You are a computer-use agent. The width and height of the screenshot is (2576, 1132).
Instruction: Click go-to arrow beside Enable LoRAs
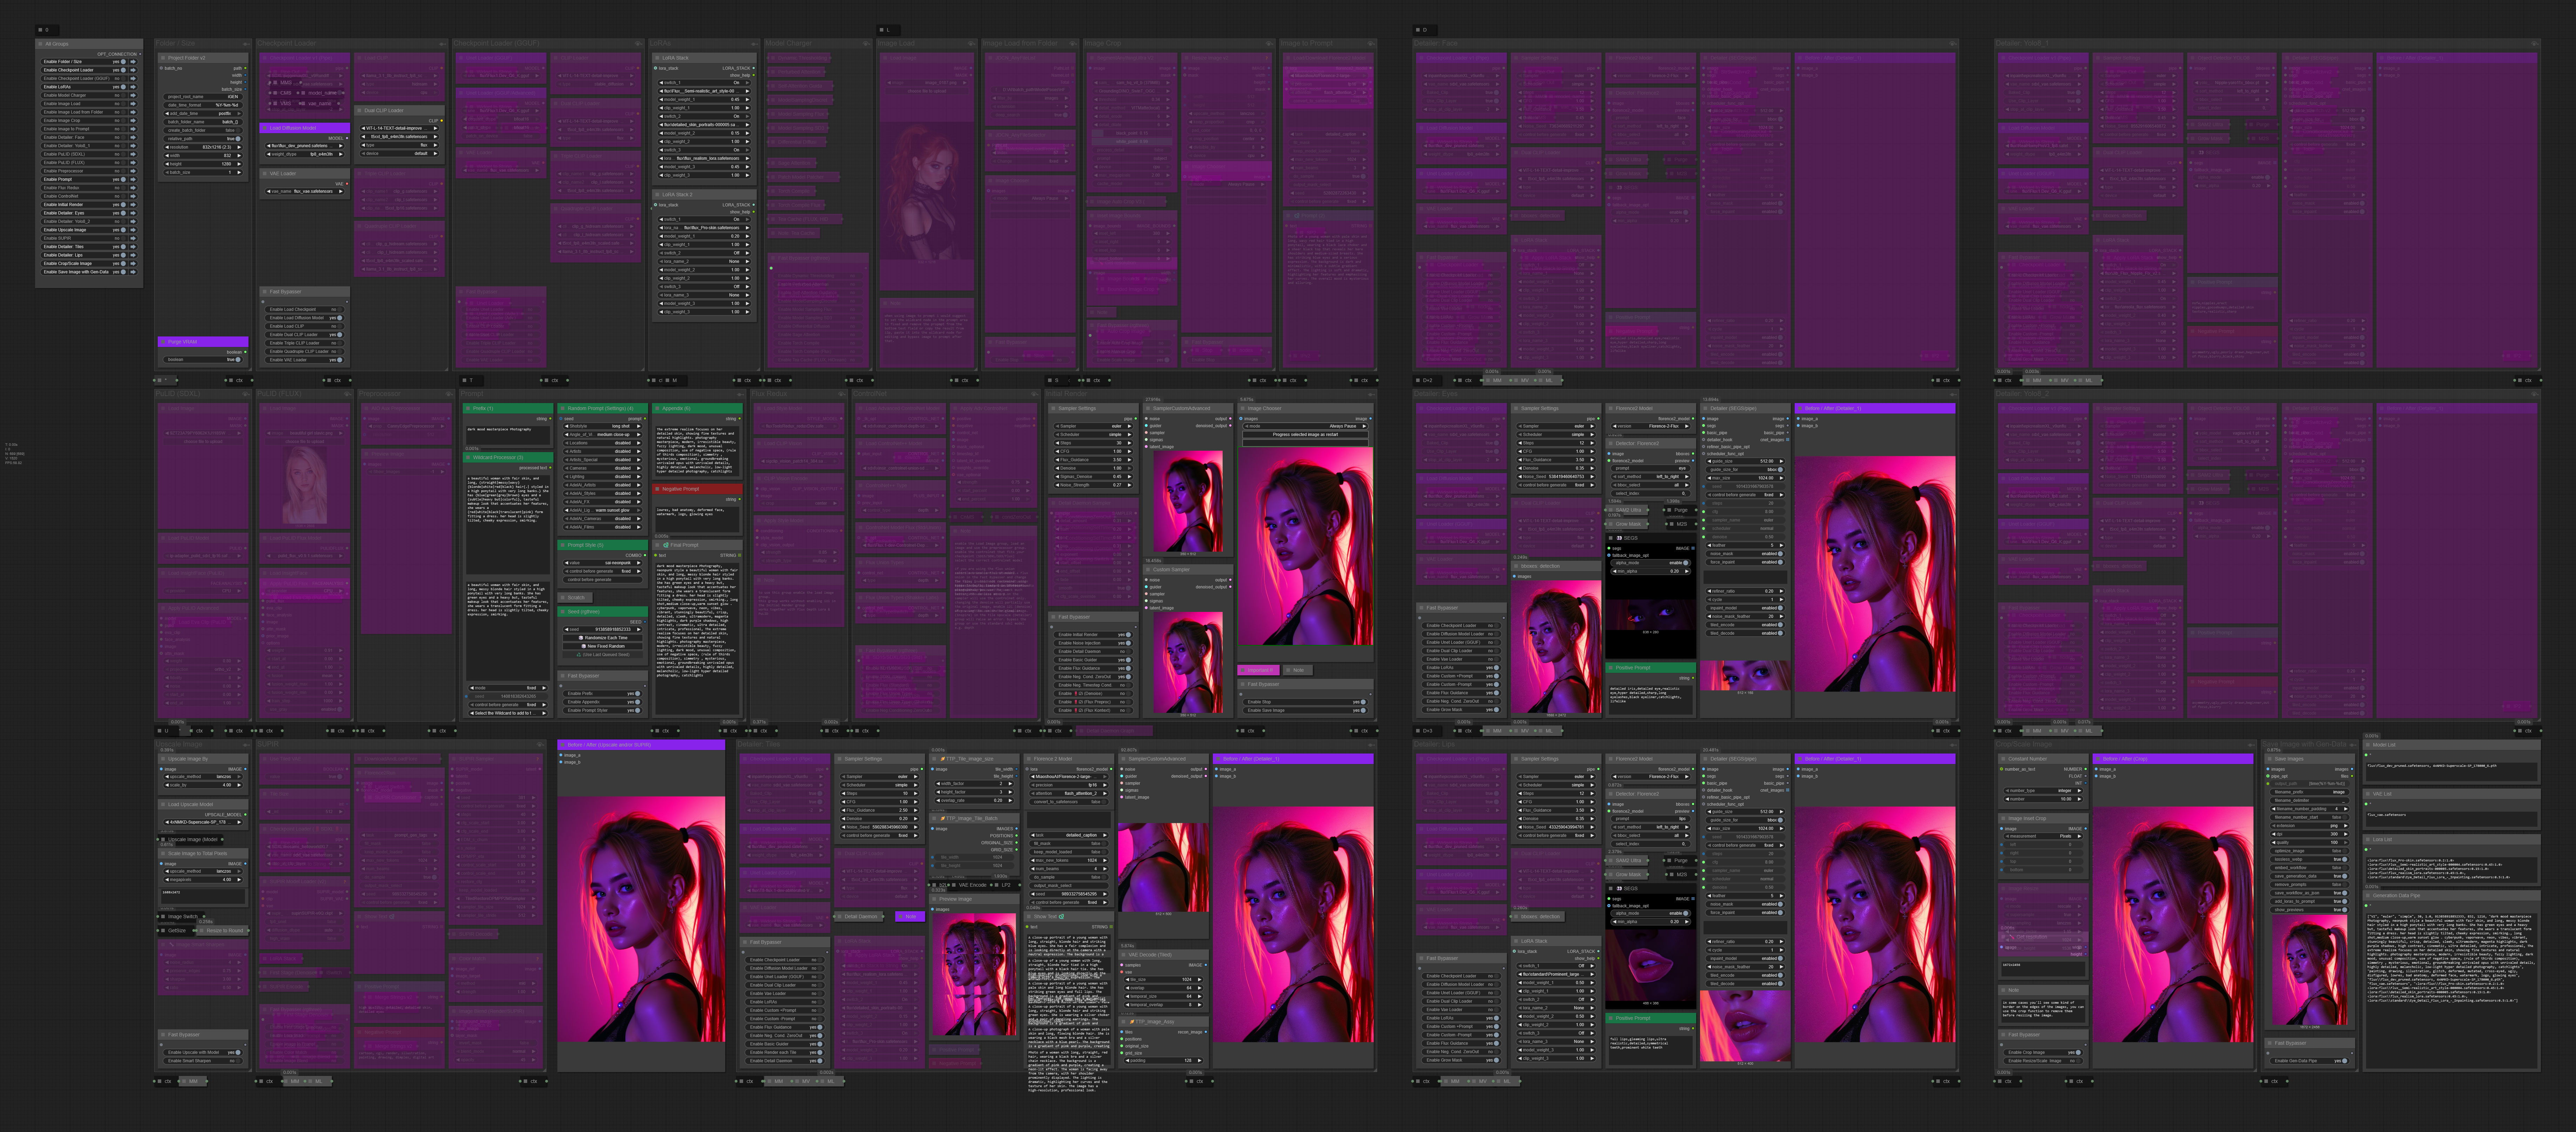click(133, 87)
